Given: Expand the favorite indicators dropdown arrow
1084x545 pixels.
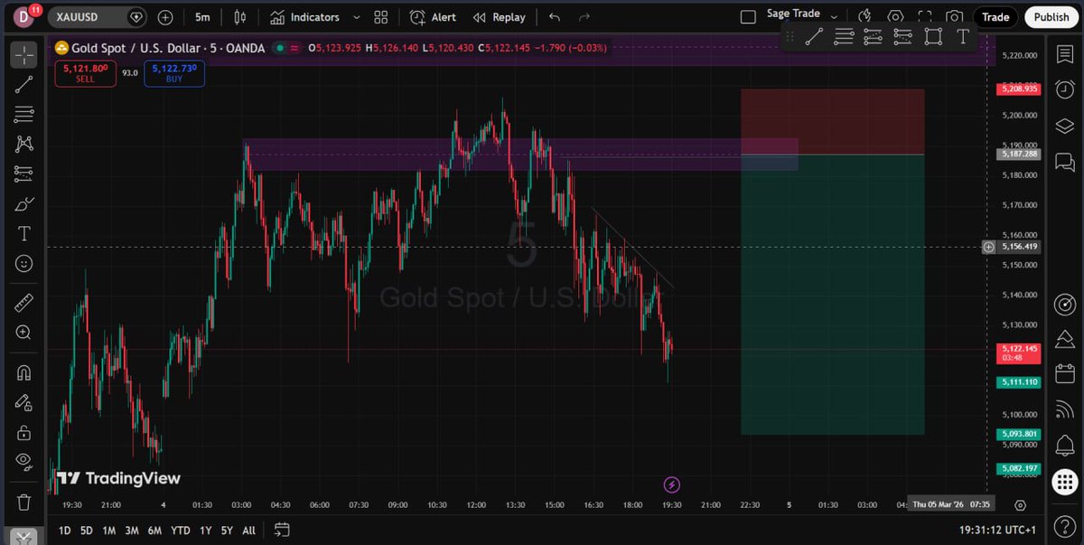Looking at the screenshot, I should tap(355, 17).
